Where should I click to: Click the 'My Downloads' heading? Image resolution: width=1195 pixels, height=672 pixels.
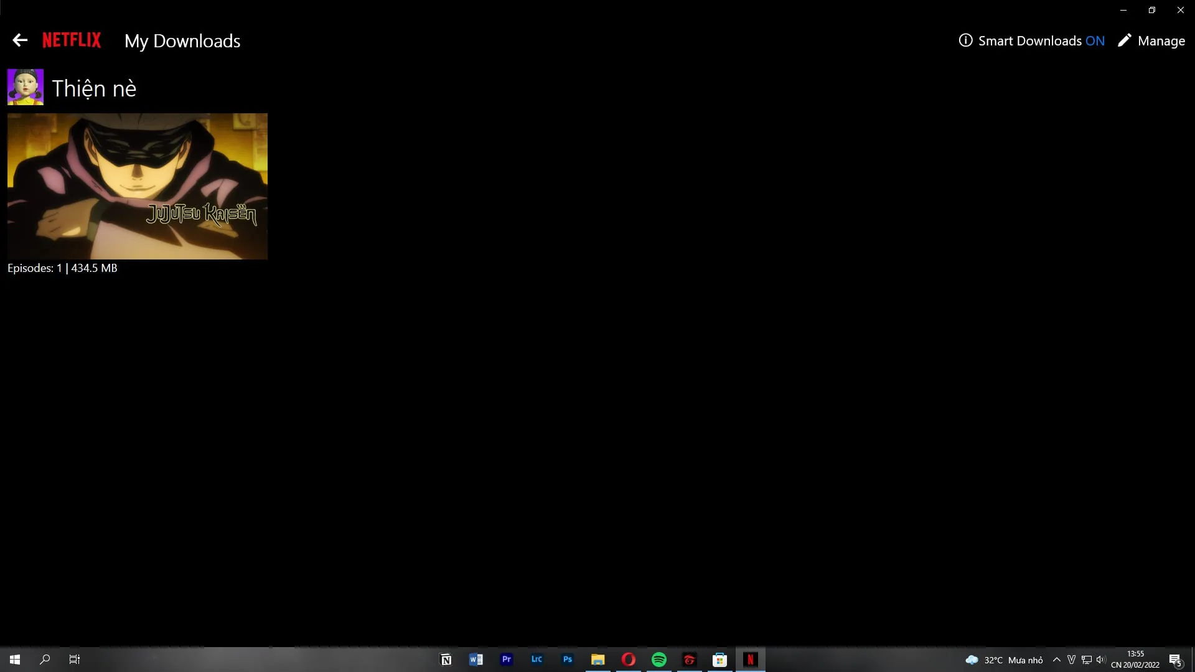[182, 41]
